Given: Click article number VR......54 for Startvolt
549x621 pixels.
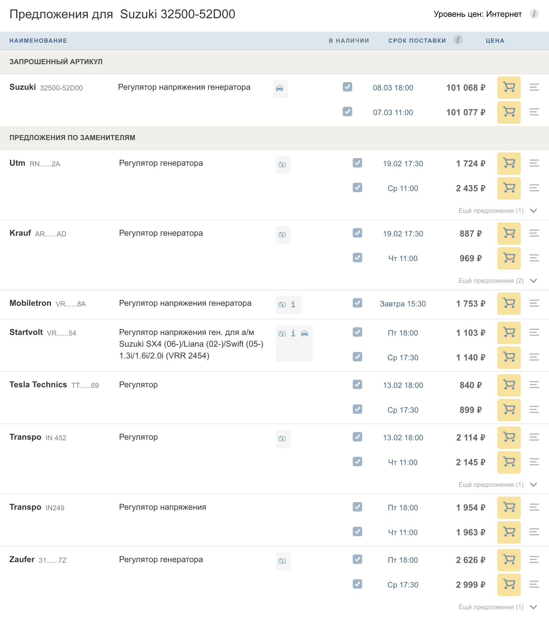Looking at the screenshot, I should pyautogui.click(x=61, y=333).
